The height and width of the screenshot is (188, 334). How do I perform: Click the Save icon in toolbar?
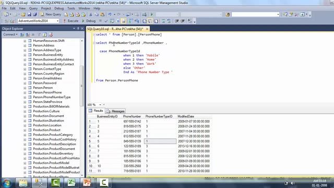tap(29, 15)
